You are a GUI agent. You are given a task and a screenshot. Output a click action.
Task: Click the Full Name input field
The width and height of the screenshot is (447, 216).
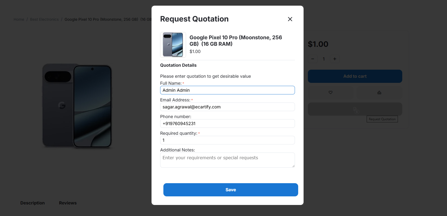(x=227, y=90)
